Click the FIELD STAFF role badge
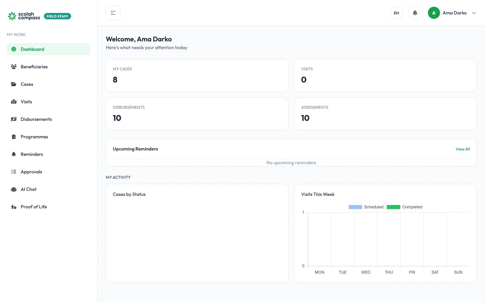The width and height of the screenshot is (485, 303). [58, 16]
